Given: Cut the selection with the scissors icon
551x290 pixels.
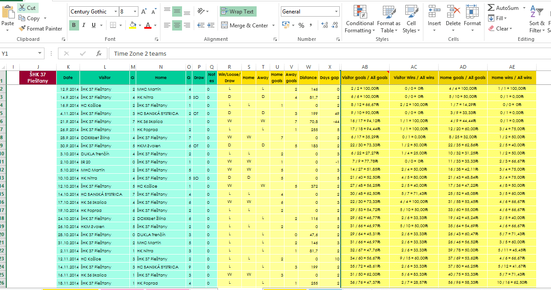Looking at the screenshot, I should pyautogui.click(x=22, y=8).
